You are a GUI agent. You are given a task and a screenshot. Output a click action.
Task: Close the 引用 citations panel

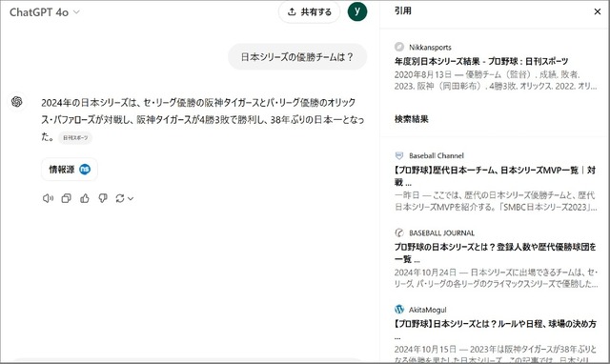point(598,11)
